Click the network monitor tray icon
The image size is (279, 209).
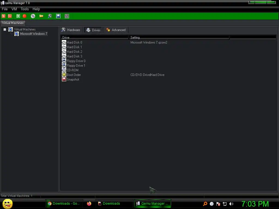coord(225,204)
